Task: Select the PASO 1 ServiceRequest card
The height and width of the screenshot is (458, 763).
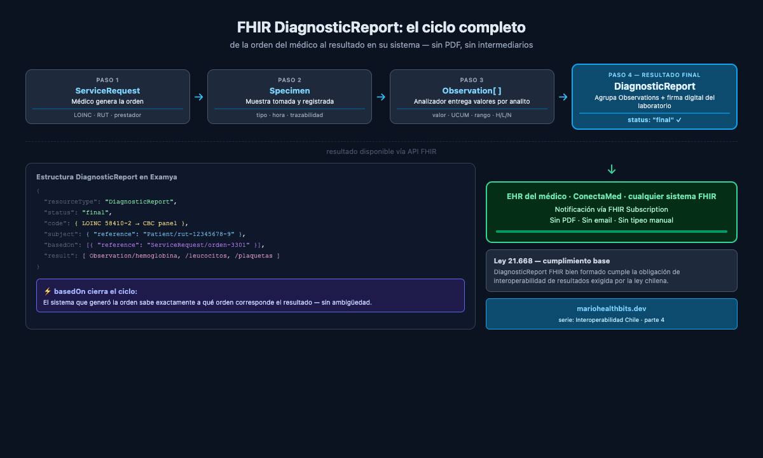Action: pyautogui.click(x=107, y=96)
